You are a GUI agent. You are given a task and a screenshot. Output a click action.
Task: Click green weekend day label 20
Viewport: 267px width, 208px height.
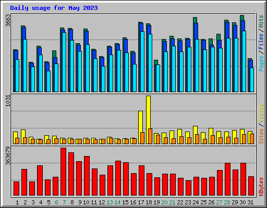[x=164, y=202]
